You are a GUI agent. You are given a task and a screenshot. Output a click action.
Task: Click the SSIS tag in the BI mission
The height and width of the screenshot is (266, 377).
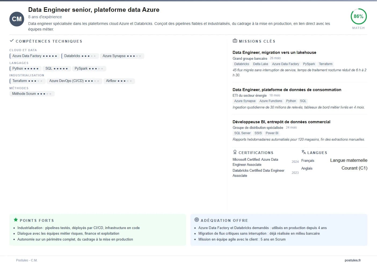[258, 133]
